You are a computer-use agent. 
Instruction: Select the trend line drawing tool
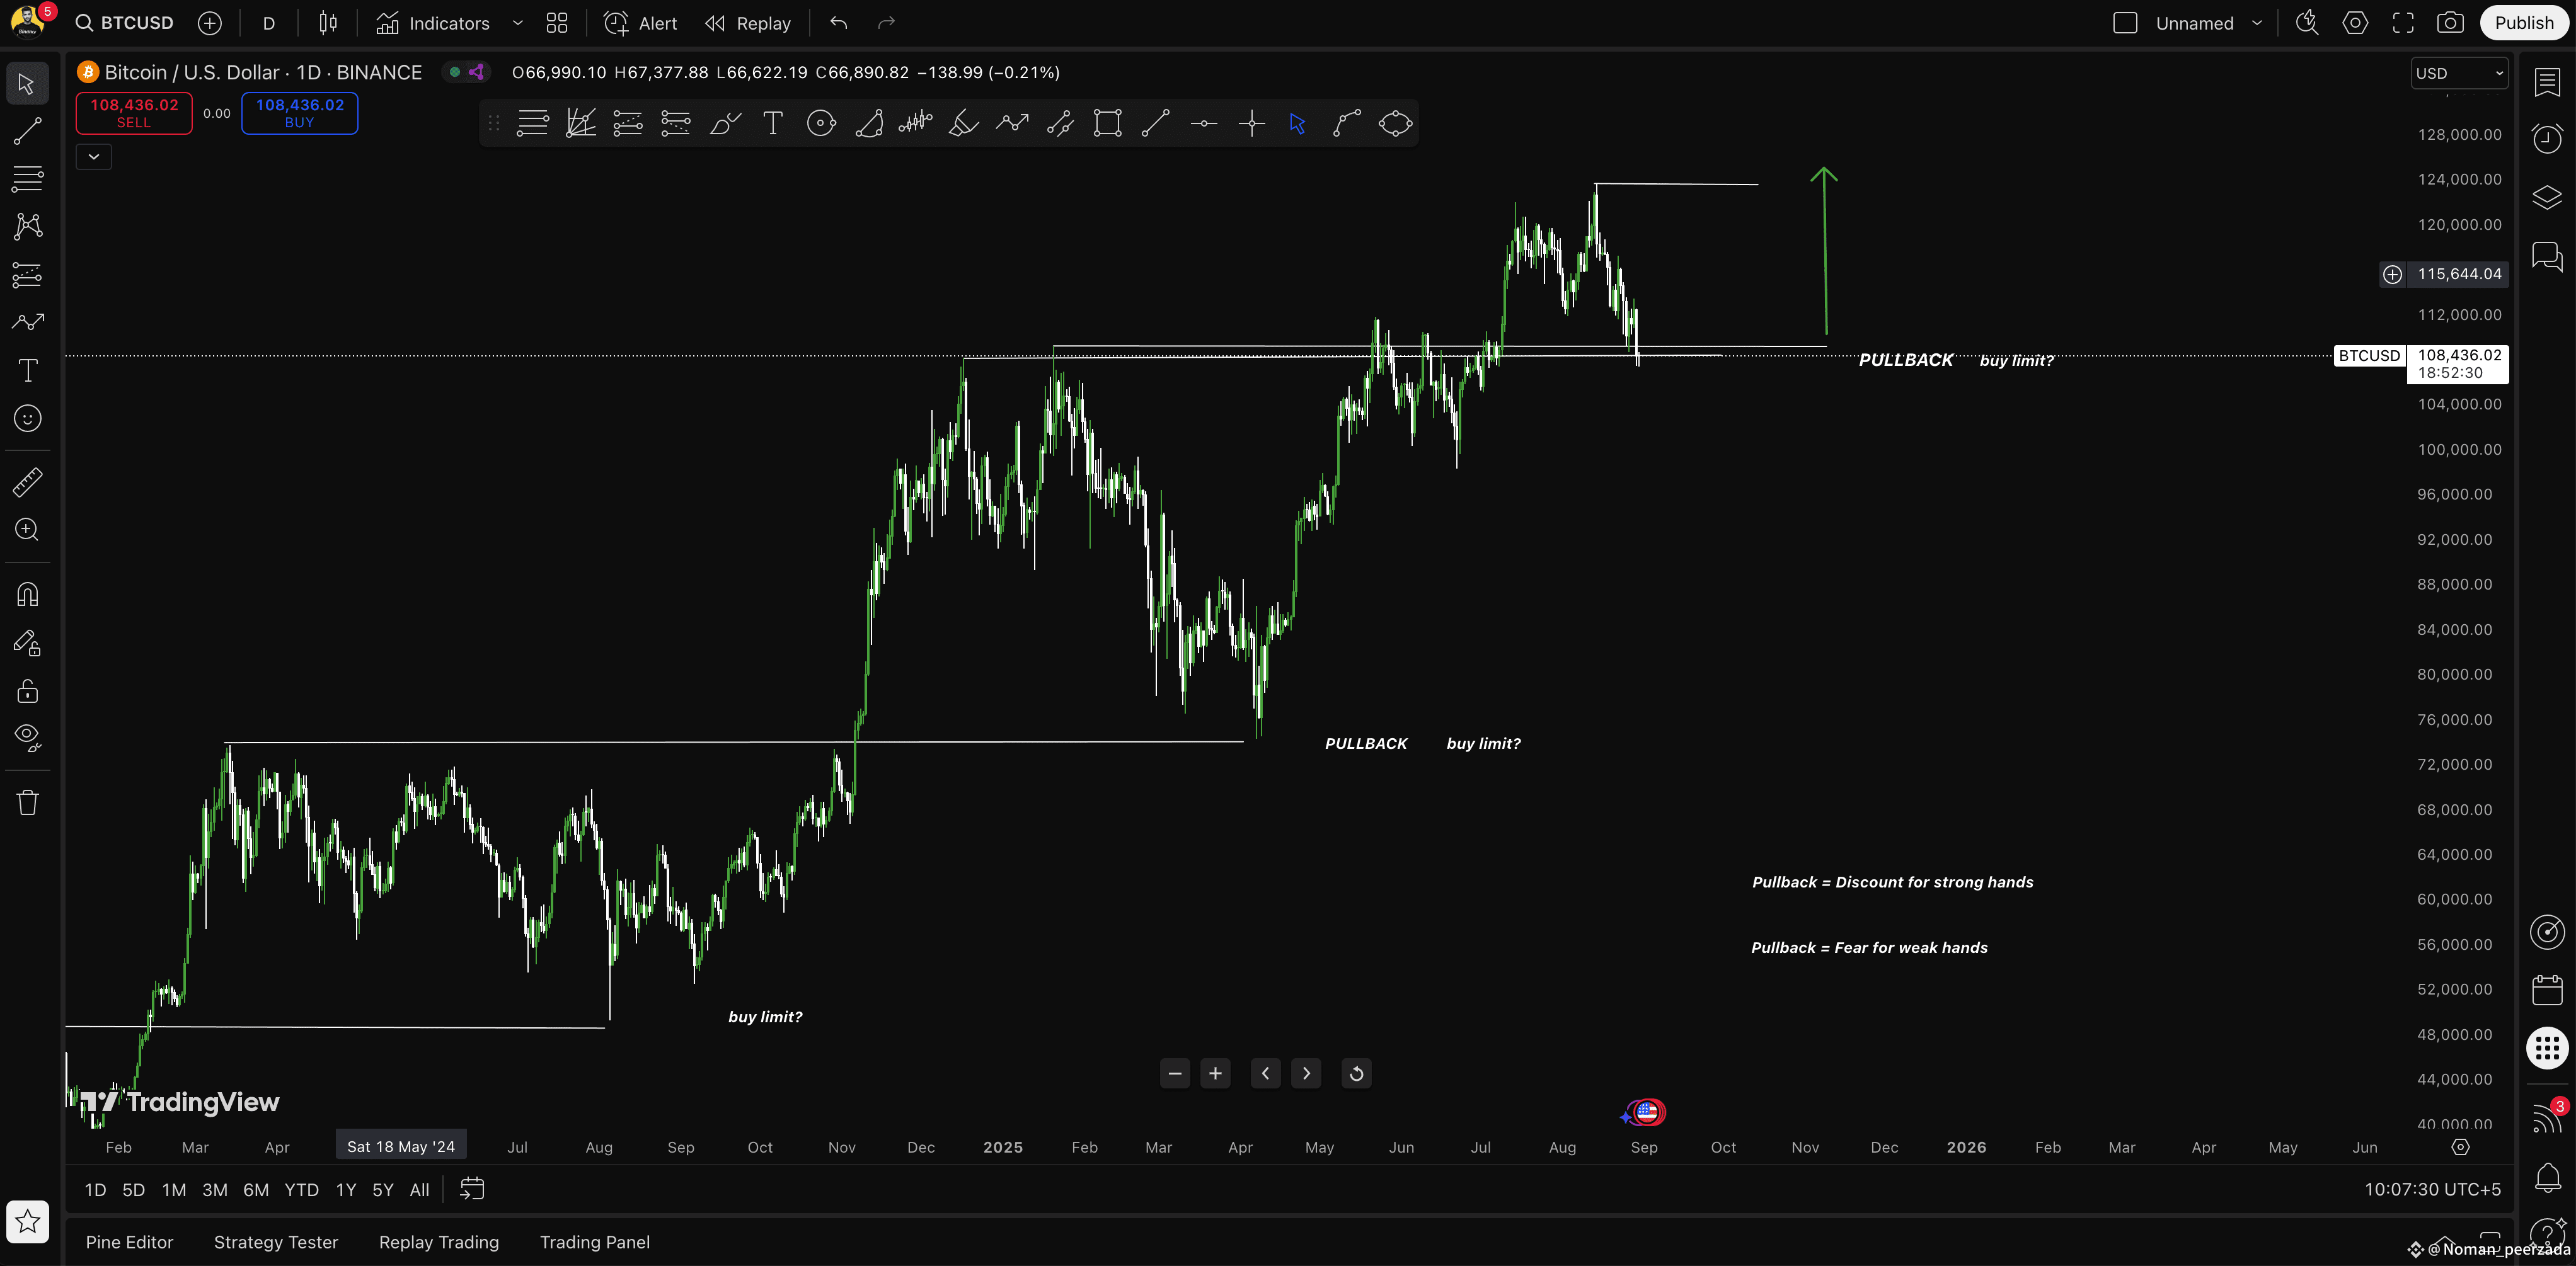27,131
